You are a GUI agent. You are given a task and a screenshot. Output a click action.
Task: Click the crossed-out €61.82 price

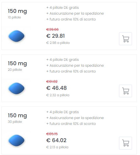coord(52,82)
